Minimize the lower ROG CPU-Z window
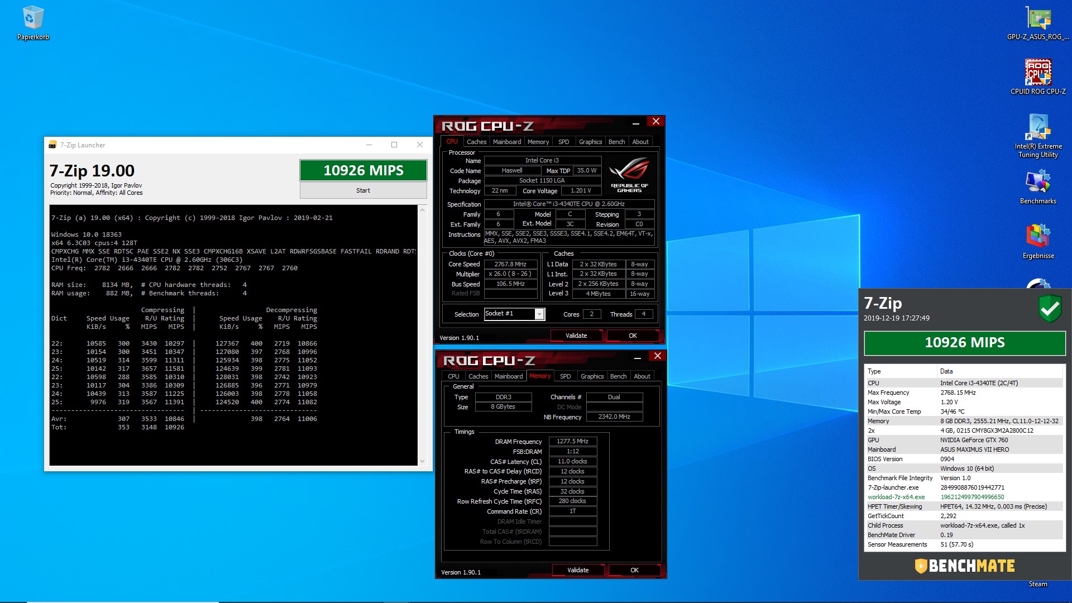The height and width of the screenshot is (603, 1072). click(x=637, y=357)
